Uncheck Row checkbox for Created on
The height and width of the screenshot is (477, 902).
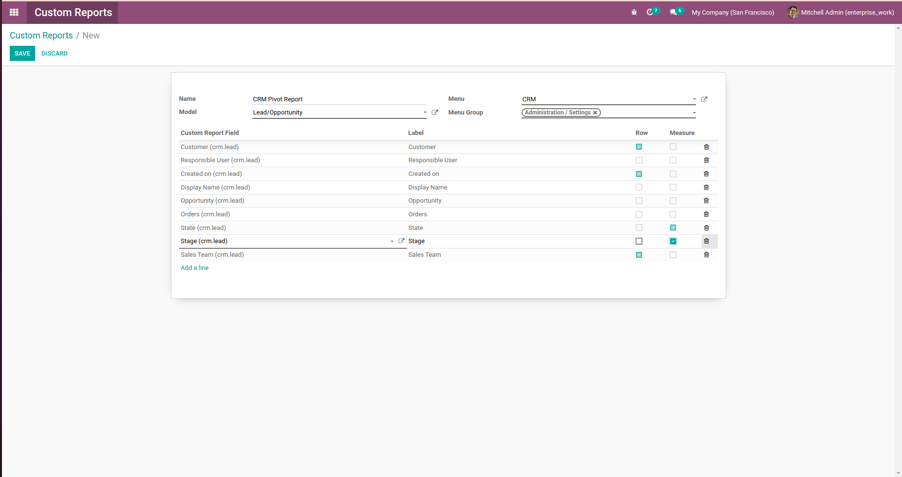[639, 174]
